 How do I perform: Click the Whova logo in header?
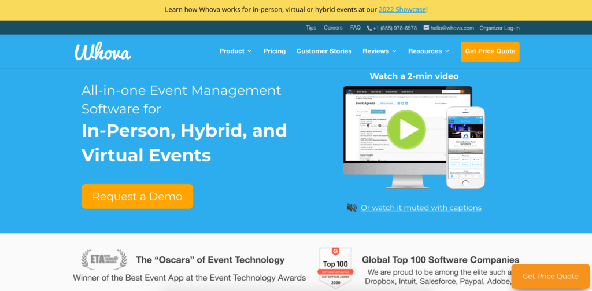tap(103, 51)
